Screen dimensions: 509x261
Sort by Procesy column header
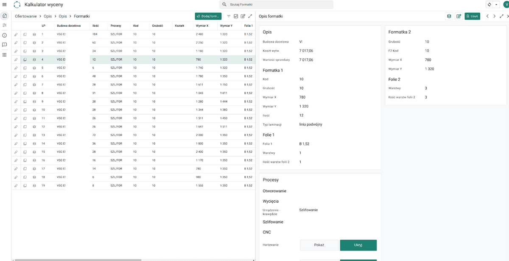click(x=116, y=26)
